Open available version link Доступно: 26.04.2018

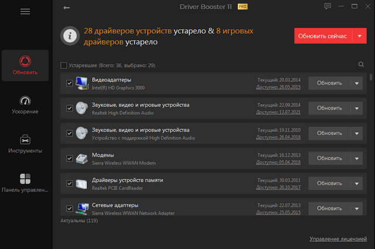(x=278, y=137)
